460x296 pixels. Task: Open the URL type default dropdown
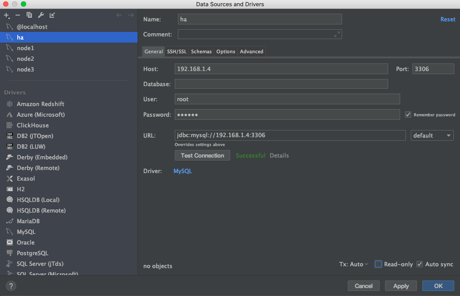(x=432, y=135)
